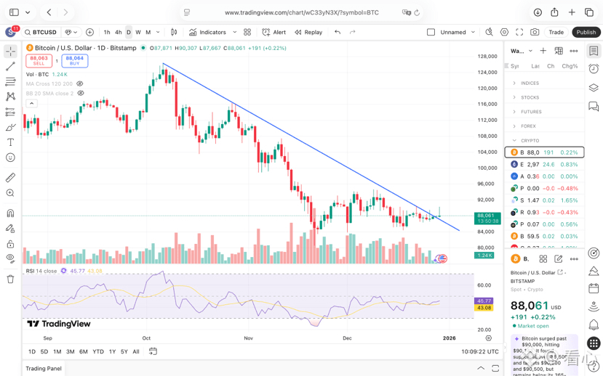The width and height of the screenshot is (603, 376).
Task: Activate the zoom in tool
Action: click(10, 193)
